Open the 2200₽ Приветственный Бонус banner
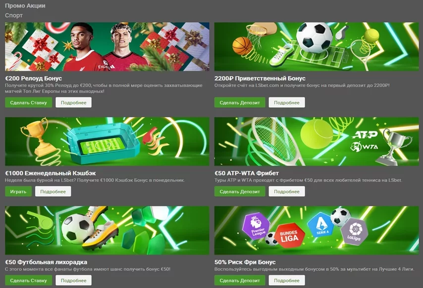 pyautogui.click(x=317, y=46)
